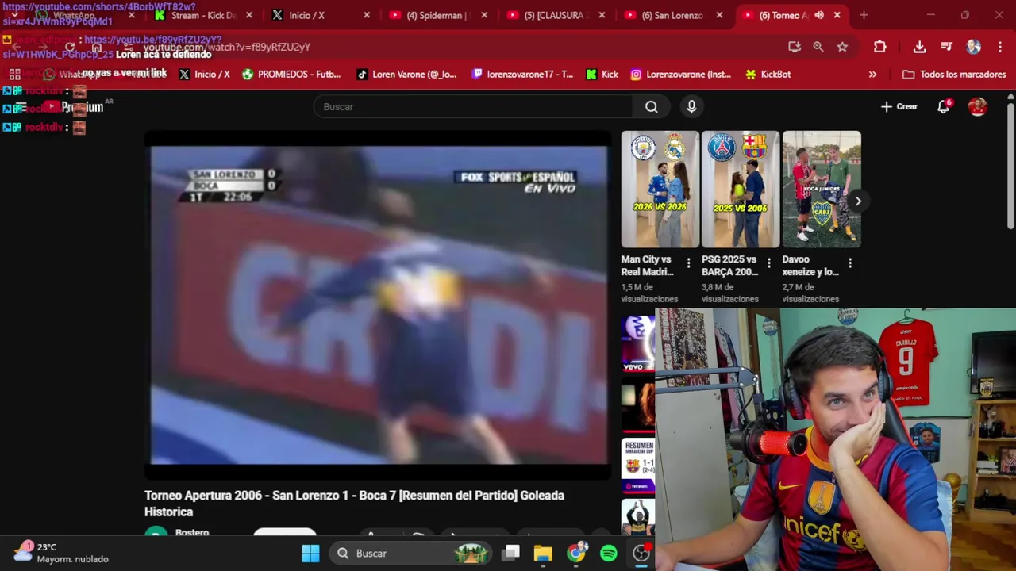Click the taskbar Buscar search box

(x=411, y=554)
